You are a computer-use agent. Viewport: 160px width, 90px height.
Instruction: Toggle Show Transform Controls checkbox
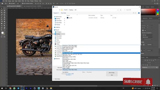22,3
